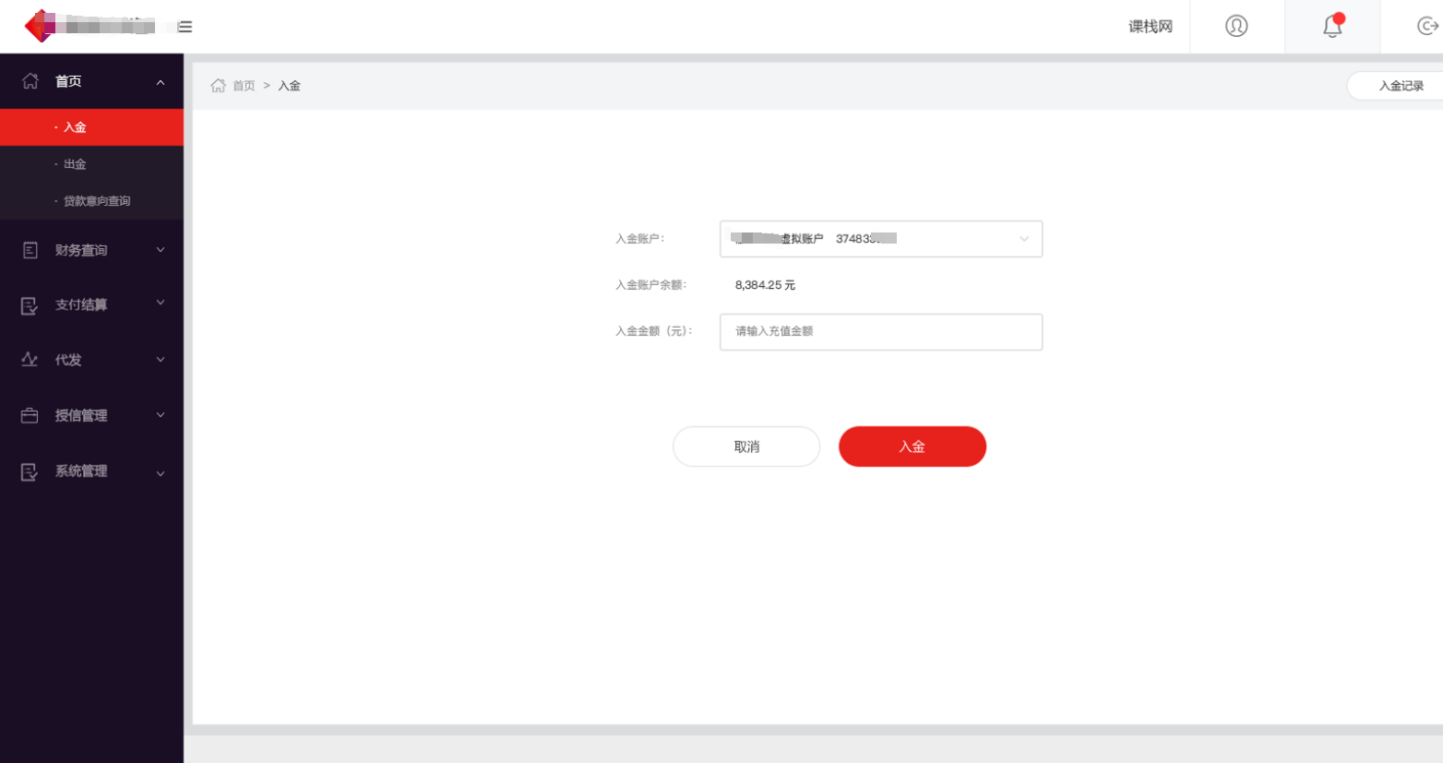Click the 取消 button
Screen dimensions: 1443x763
point(746,447)
